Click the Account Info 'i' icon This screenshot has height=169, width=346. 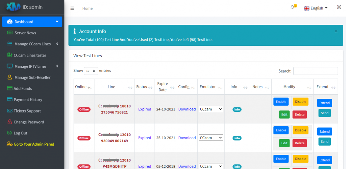click(75, 31)
